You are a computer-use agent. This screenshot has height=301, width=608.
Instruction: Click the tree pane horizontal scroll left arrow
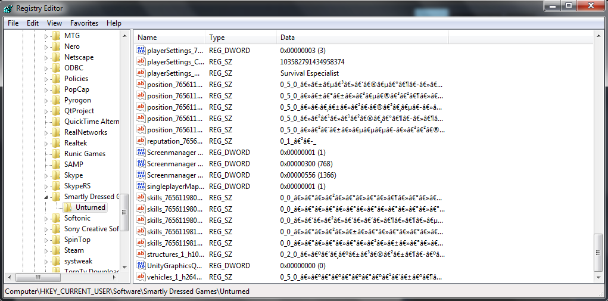(x=10, y=277)
